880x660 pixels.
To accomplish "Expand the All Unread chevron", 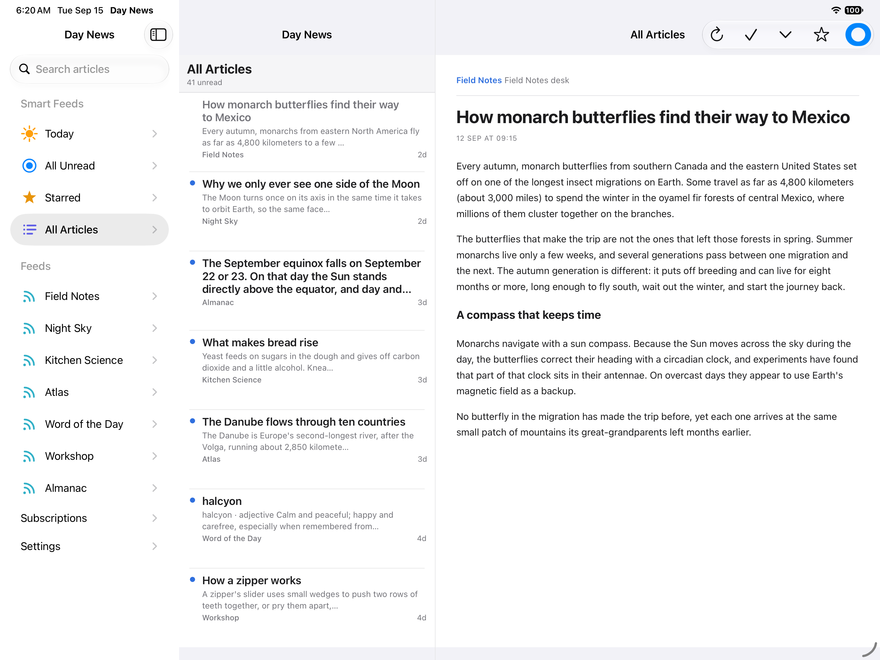I will (155, 166).
